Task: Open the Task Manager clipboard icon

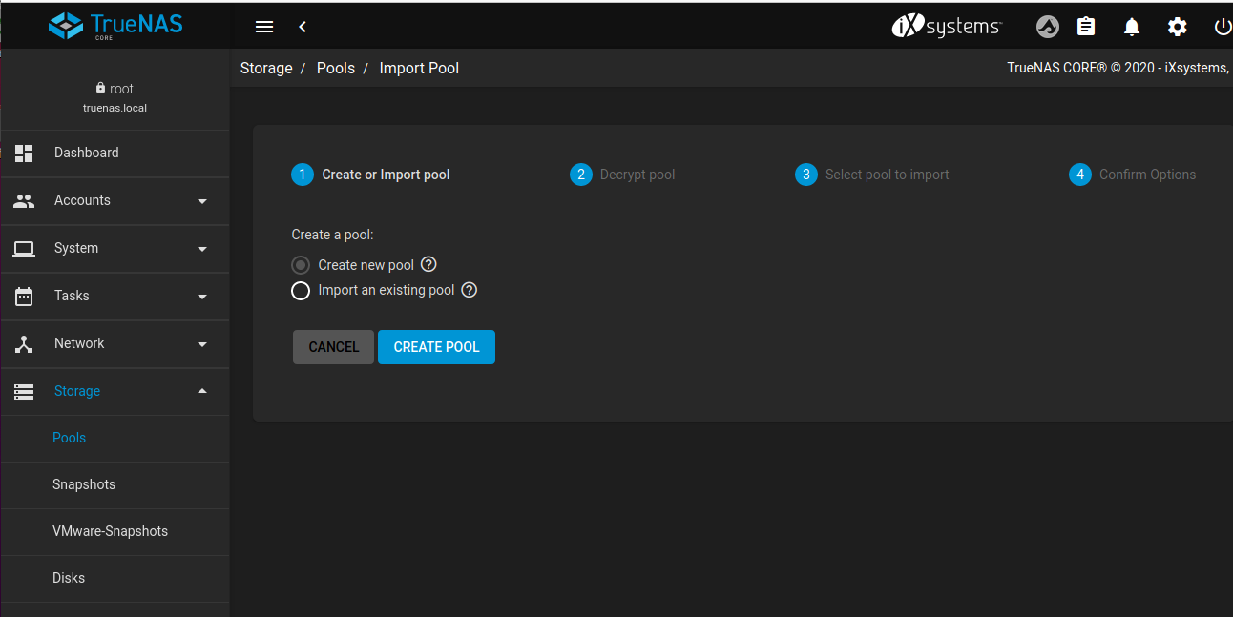Action: point(1086,27)
